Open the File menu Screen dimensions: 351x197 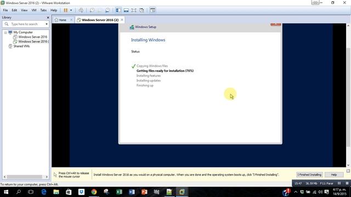click(x=5, y=10)
